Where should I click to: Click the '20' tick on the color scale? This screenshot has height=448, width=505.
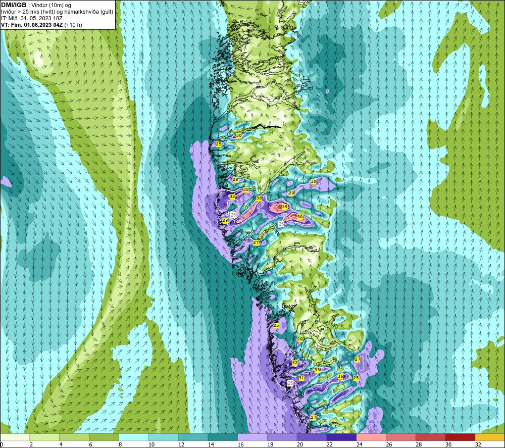tap(300, 444)
